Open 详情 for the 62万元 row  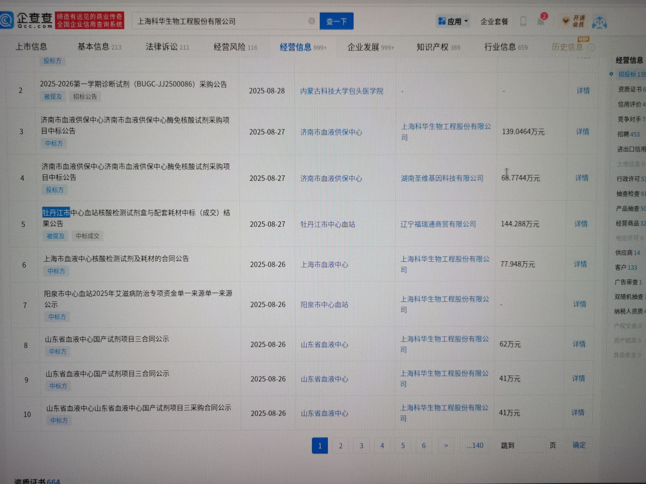point(579,344)
